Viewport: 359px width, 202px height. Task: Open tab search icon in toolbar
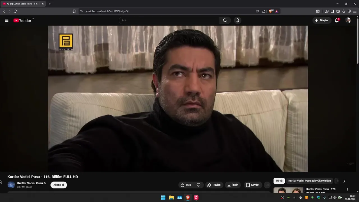(318, 11)
